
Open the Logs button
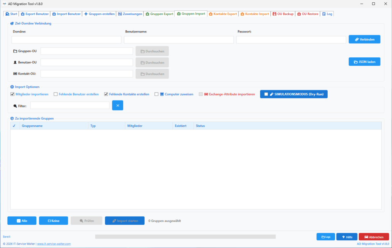pyautogui.click(x=326, y=237)
